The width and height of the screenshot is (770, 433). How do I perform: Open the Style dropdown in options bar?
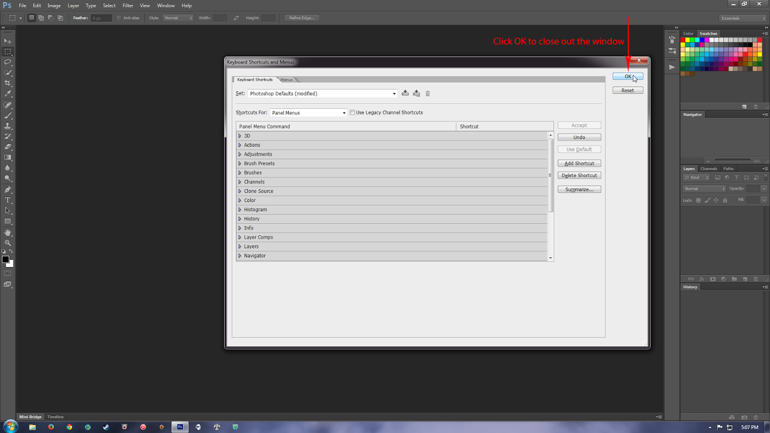178,18
